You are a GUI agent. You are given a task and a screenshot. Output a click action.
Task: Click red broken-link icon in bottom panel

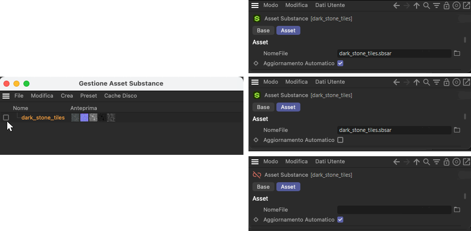(256, 175)
